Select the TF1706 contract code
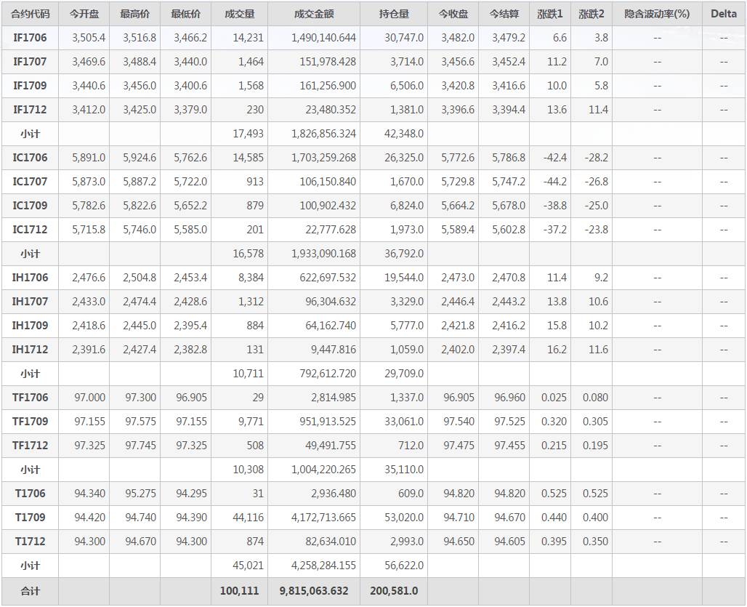This screenshot has height=607, width=747. [x=30, y=398]
